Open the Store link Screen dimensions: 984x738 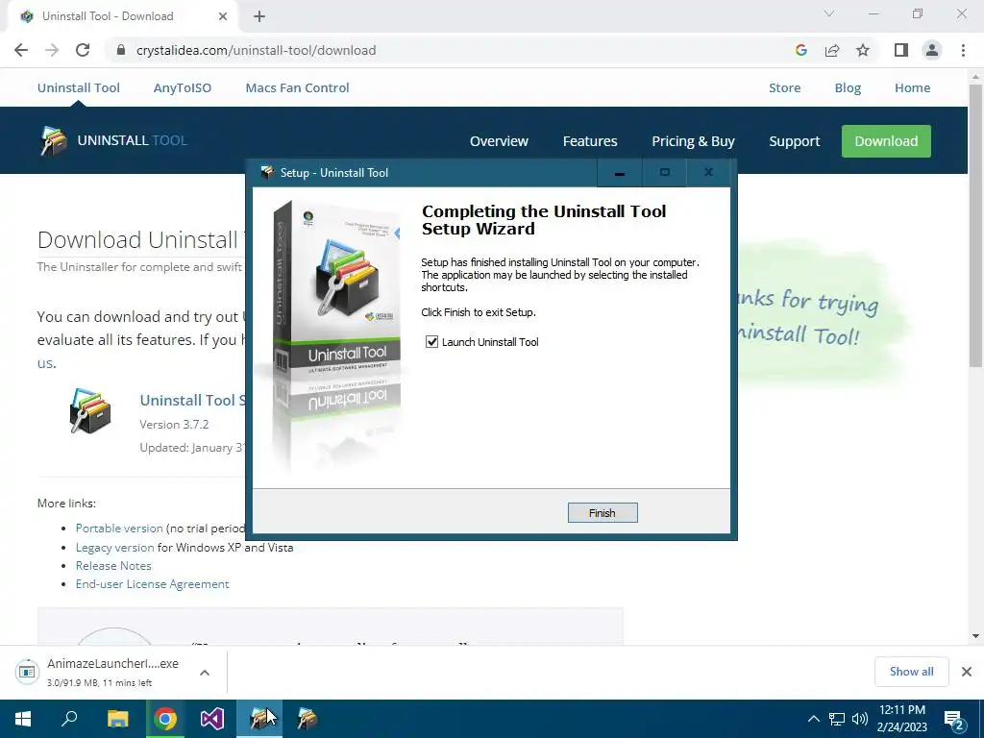tap(785, 87)
